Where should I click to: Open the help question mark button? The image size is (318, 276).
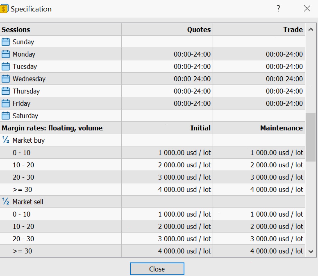point(278,9)
